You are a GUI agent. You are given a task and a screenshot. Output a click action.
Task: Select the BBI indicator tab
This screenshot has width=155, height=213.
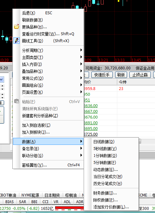tap(34, 202)
